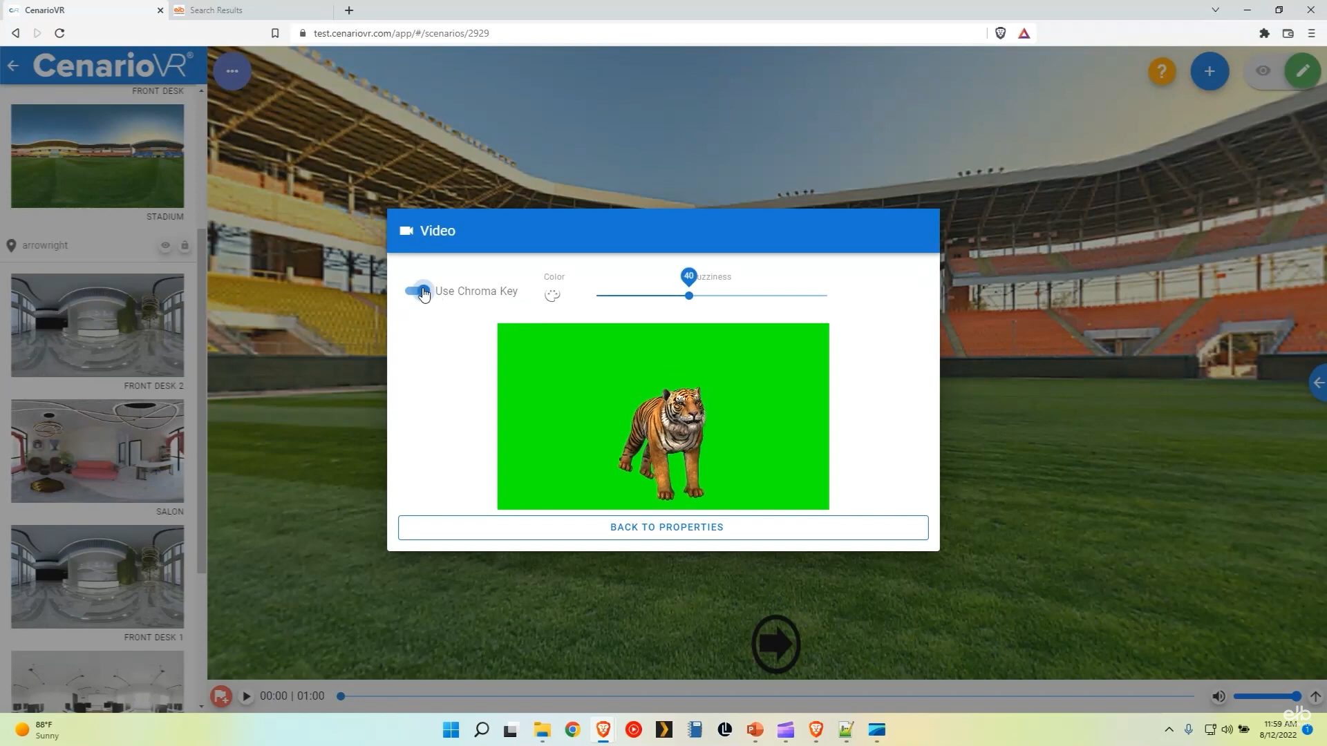1327x746 pixels.
Task: Drag the Fuzziness slider to adjust value
Action: point(690,295)
